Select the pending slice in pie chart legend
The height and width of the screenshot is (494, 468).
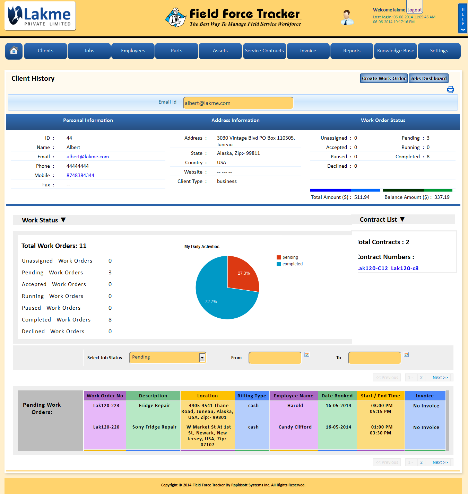(x=278, y=257)
